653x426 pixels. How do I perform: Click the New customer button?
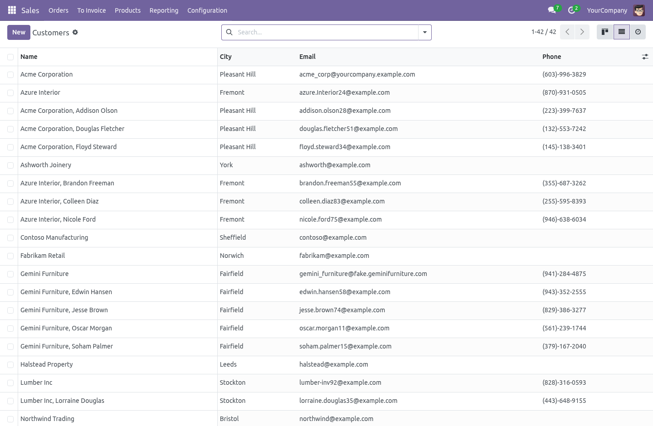coord(19,32)
